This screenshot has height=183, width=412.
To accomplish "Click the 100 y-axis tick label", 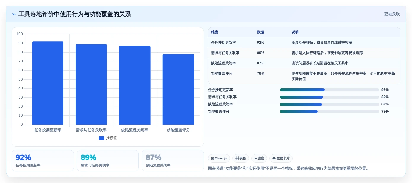I will point(20,34).
